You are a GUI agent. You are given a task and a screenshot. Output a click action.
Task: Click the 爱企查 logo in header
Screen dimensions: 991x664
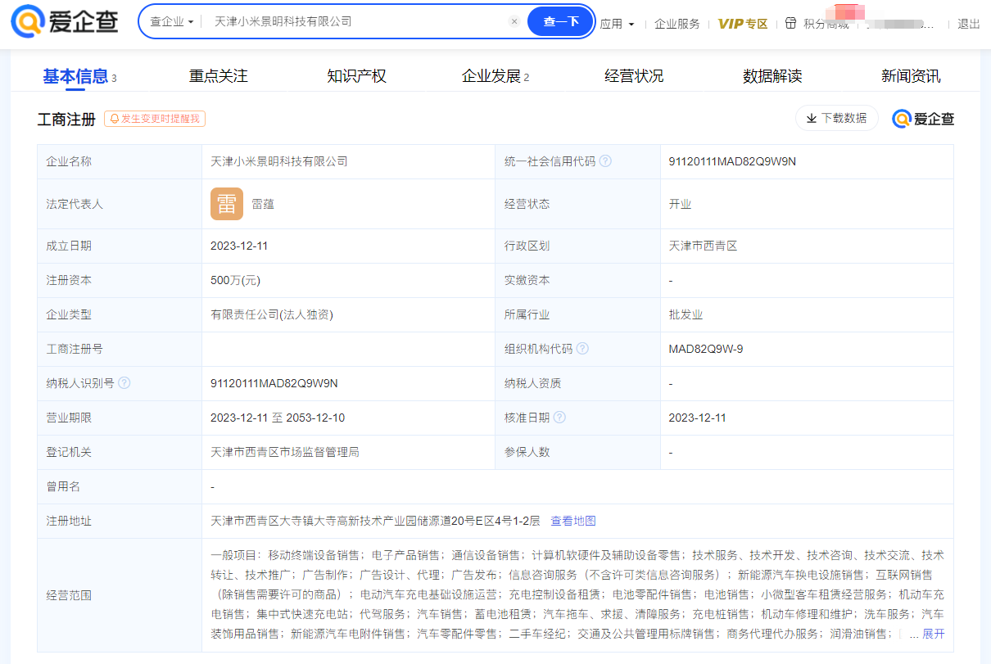click(65, 21)
